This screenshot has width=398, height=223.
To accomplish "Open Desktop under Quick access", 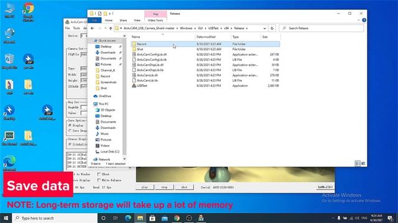I will point(106,46).
